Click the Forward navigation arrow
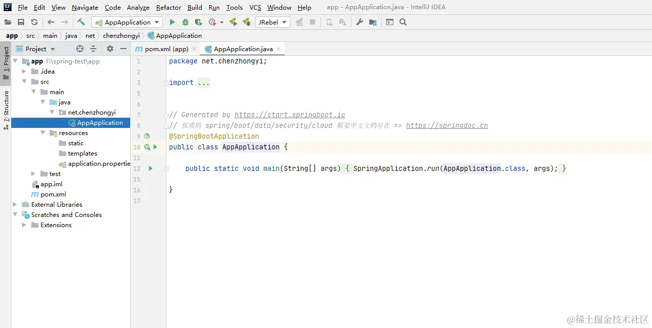Screen dimensions: 652x328 pyautogui.click(x=65, y=22)
